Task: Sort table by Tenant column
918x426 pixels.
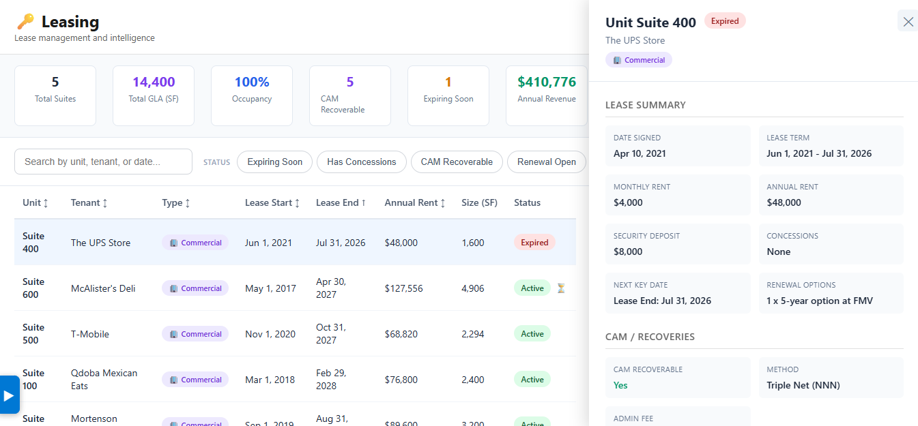Action: click(89, 202)
